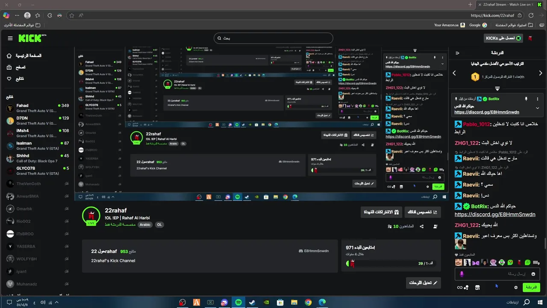Open the Copilot icon in browser toolbar
Viewport: 547px width, 308px height.
click(x=6, y=15)
